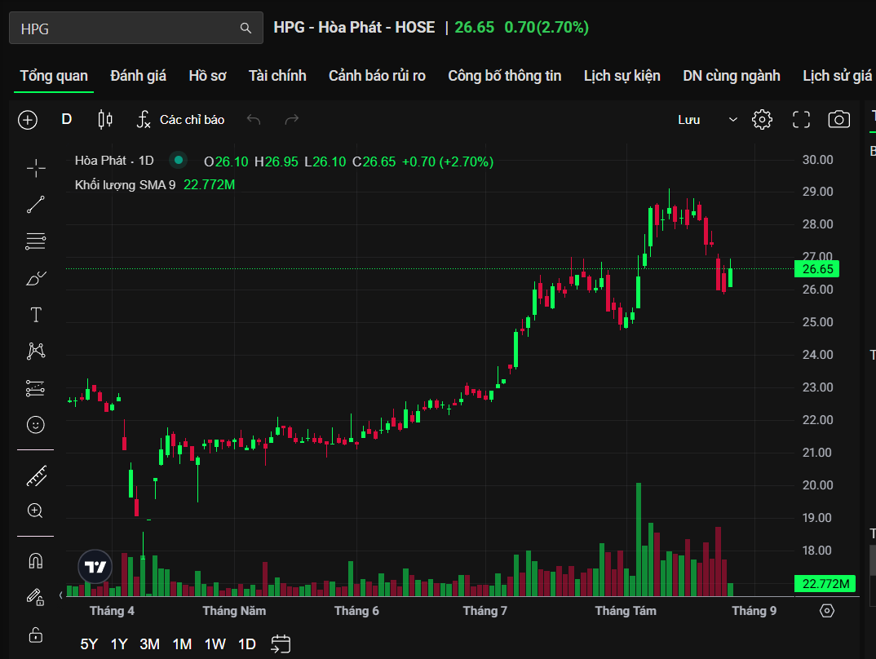Viewport: 876px width, 659px height.
Task: Select the 5Y date range
Action: 89,644
